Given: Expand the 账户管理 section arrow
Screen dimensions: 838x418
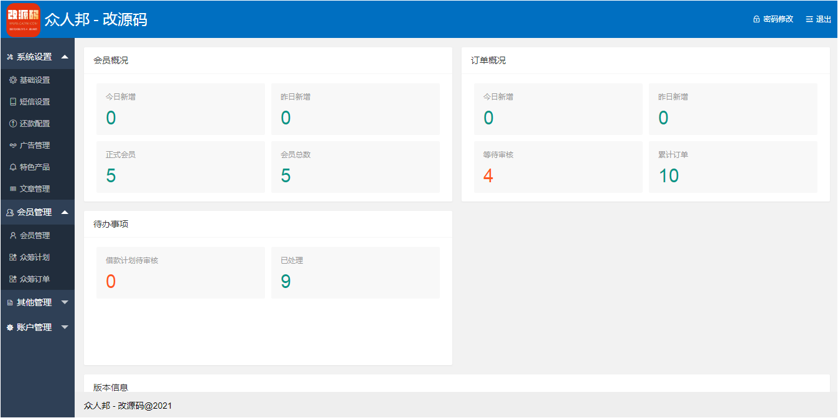Looking at the screenshot, I should 65,328.
